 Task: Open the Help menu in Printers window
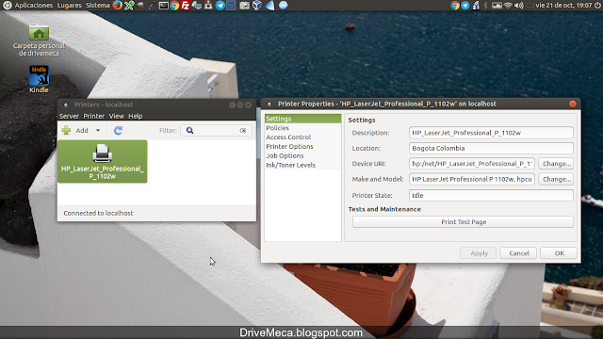pos(136,116)
